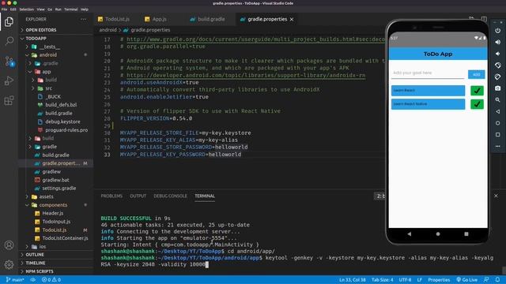Mark 'Learn React Native' todo as done
This screenshot has width=506, height=284.
[477, 104]
